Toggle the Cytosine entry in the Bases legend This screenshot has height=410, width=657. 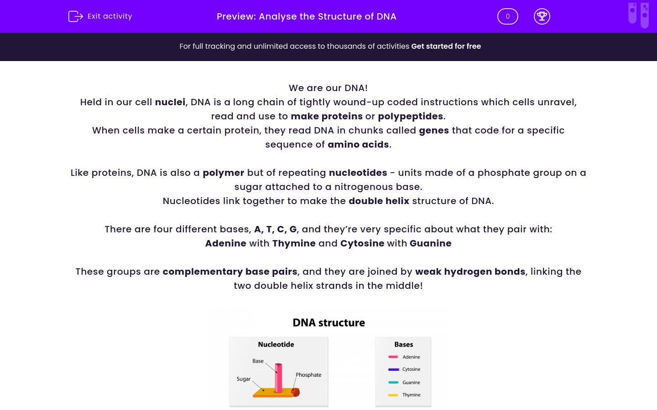coord(404,369)
